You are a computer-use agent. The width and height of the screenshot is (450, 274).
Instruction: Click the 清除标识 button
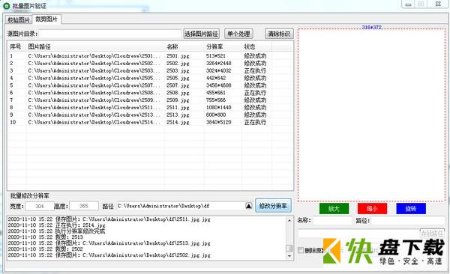point(279,34)
